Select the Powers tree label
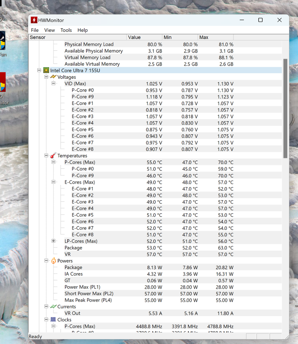Image resolution: width=298 pixels, height=344 pixels. [x=65, y=261]
